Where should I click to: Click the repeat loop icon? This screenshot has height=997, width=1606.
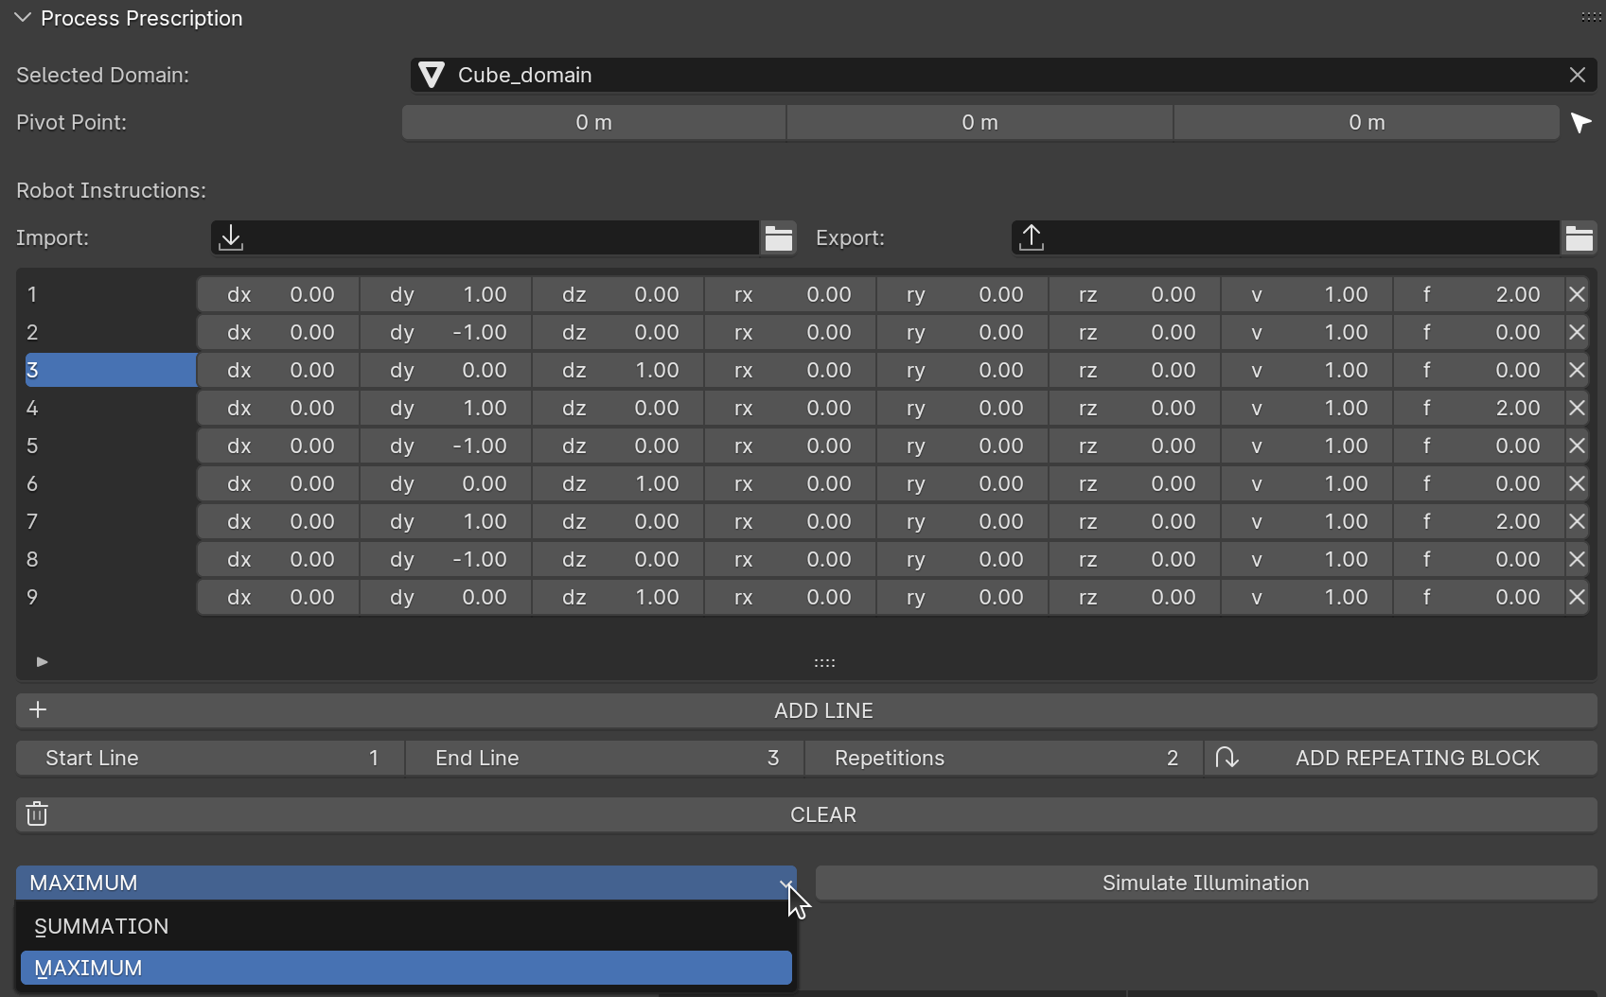point(1227,758)
